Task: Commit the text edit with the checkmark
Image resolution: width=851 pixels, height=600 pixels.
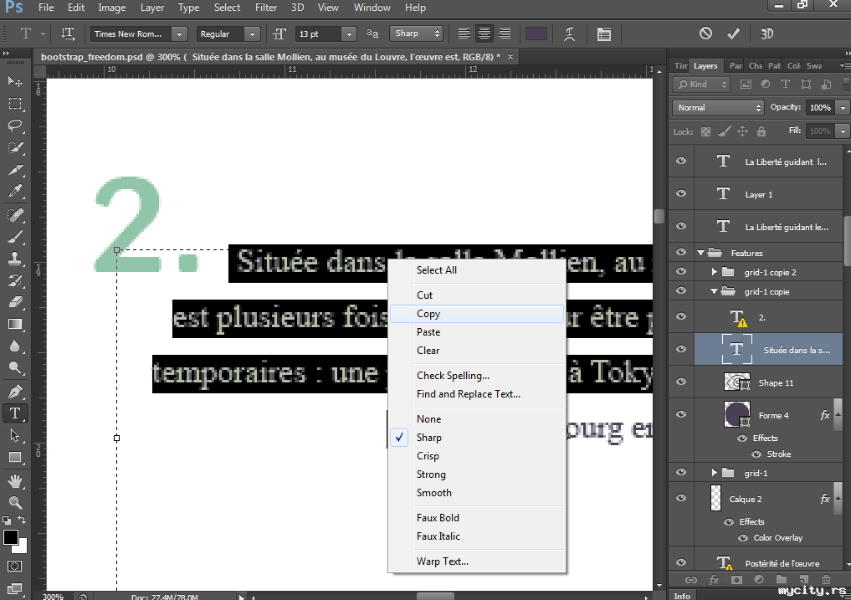Action: pos(734,33)
